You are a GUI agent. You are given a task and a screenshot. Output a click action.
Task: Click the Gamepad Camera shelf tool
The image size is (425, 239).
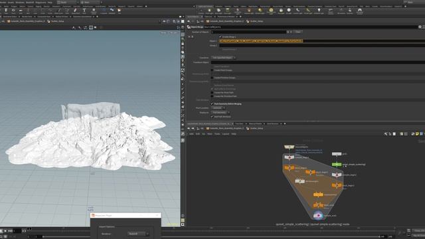(360, 11)
